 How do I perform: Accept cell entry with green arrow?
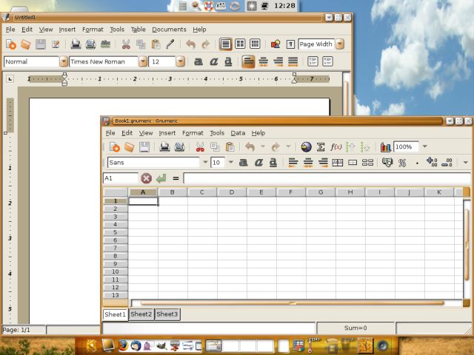(161, 178)
